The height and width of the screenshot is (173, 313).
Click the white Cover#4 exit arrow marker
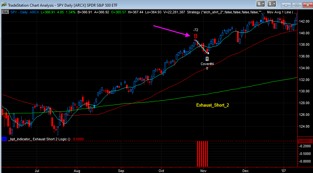(207, 59)
